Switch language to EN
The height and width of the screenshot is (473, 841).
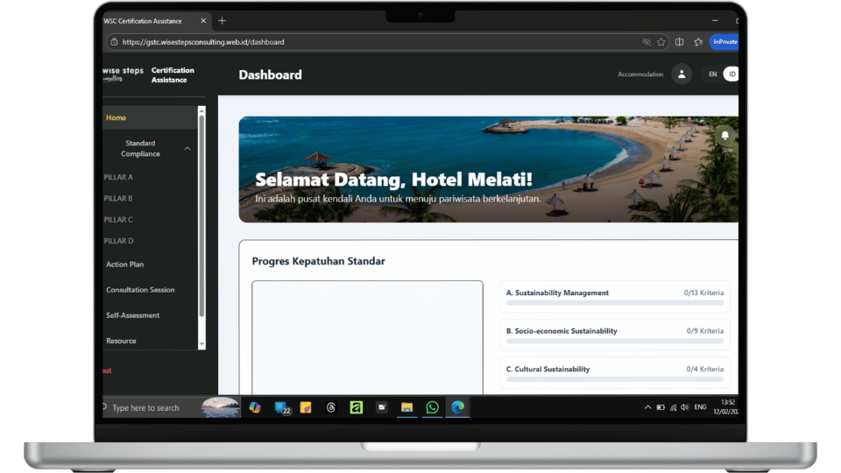712,74
